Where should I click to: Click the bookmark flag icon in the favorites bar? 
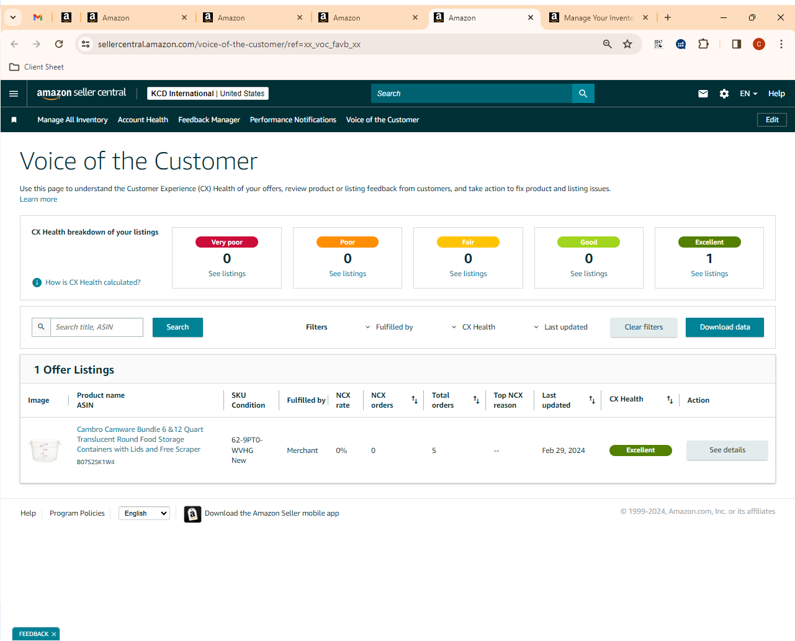tap(14, 120)
